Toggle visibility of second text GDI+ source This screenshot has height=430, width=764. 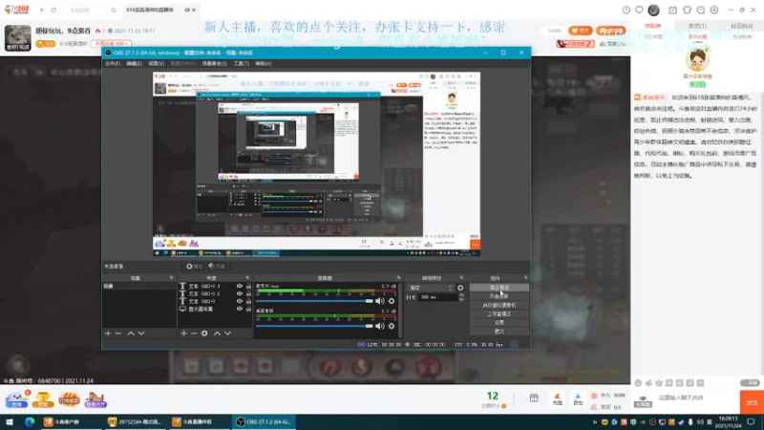click(x=240, y=293)
